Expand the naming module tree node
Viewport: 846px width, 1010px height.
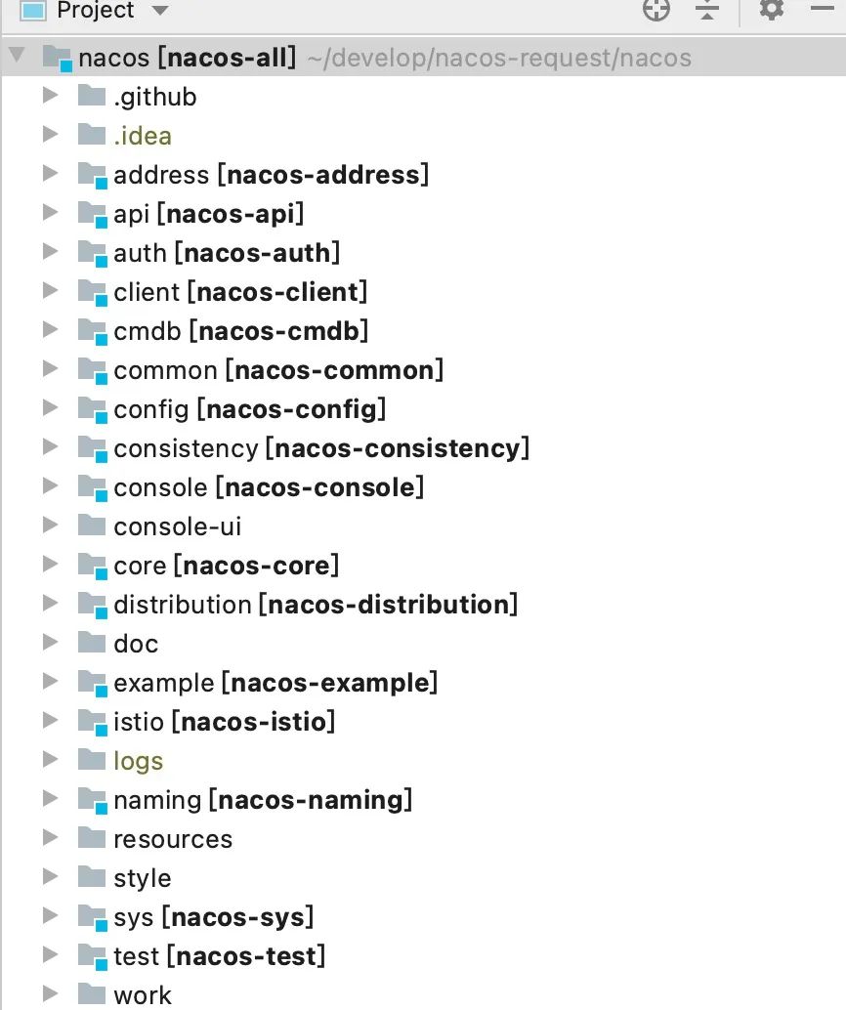(51, 799)
